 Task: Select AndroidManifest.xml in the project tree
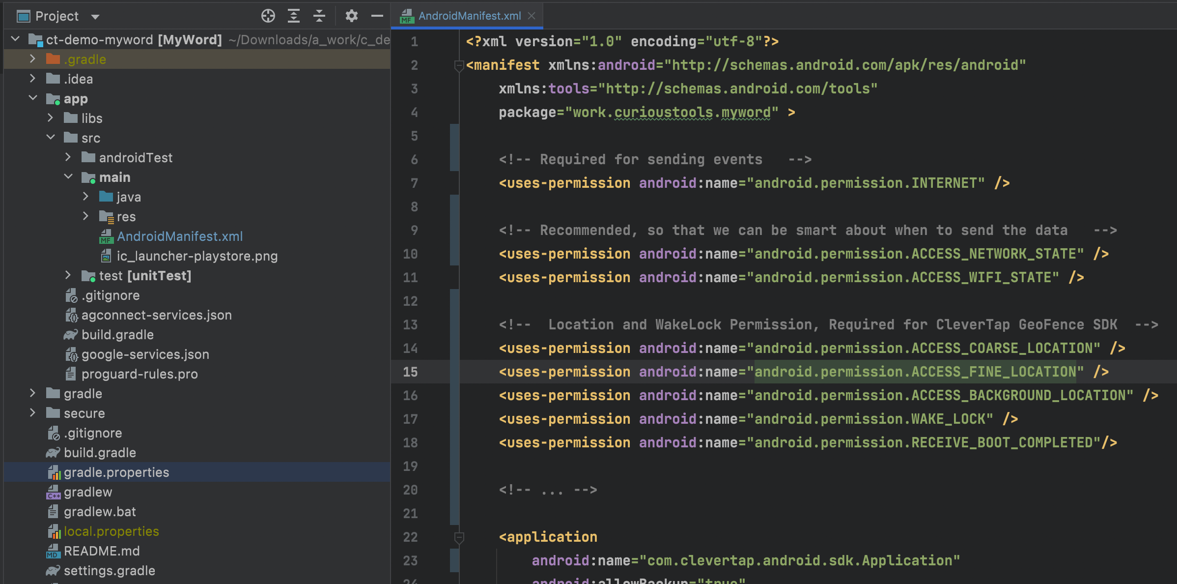point(180,236)
